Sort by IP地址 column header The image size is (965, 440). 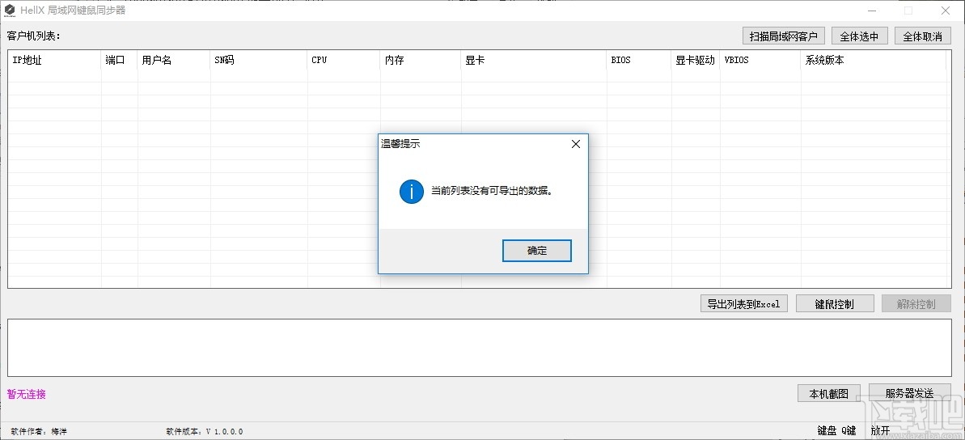pyautogui.click(x=55, y=61)
